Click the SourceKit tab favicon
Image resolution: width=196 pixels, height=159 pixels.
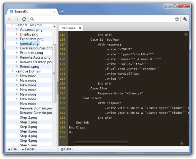pyautogui.click(x=12, y=12)
